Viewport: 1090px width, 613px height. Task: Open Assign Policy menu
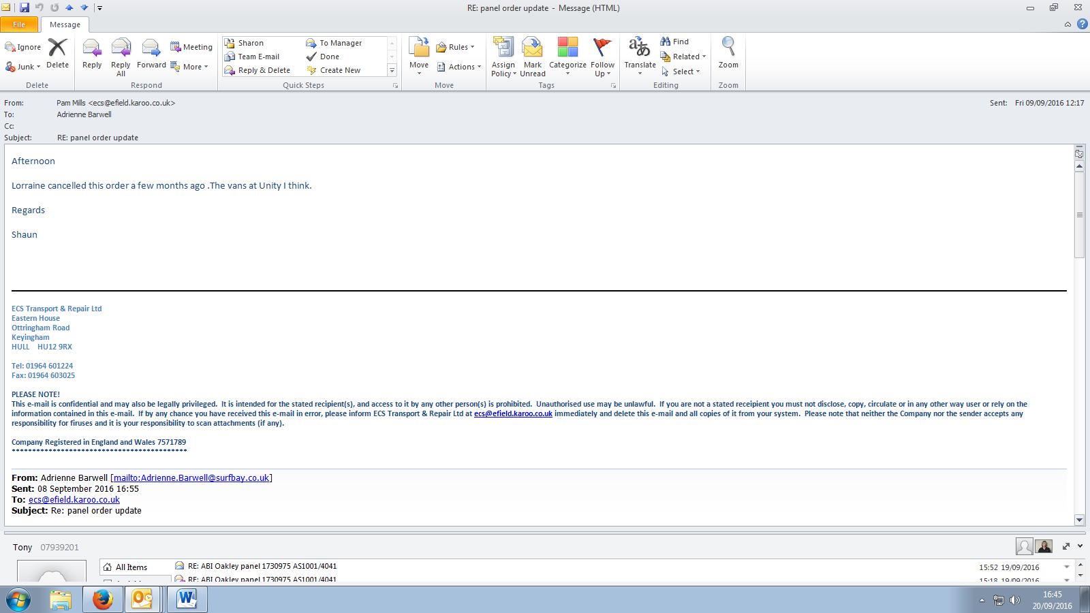coord(503,57)
